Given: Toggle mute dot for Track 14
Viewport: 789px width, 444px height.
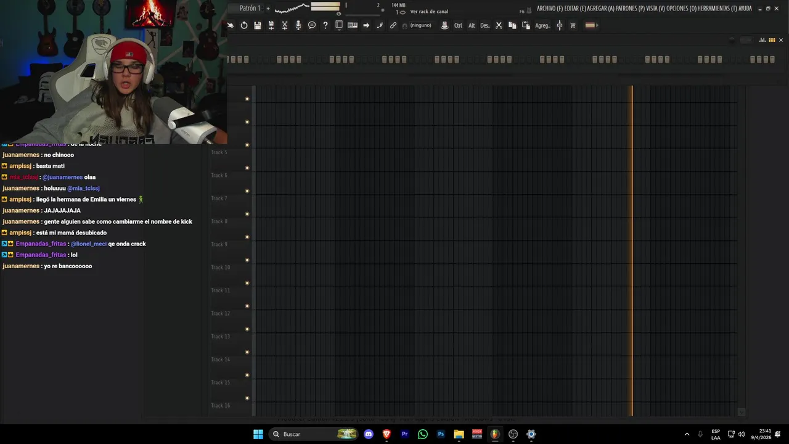Looking at the screenshot, I should pos(247,375).
